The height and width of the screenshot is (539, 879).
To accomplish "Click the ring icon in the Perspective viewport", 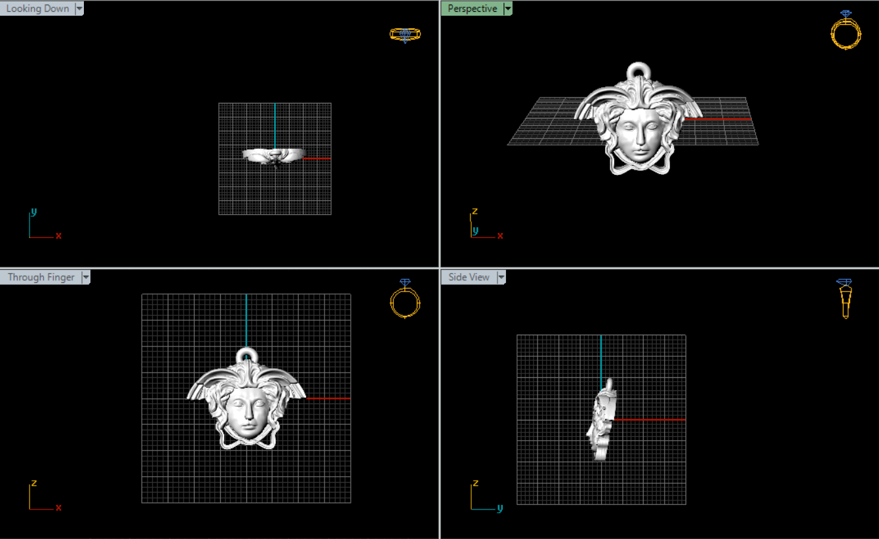I will (x=845, y=31).
